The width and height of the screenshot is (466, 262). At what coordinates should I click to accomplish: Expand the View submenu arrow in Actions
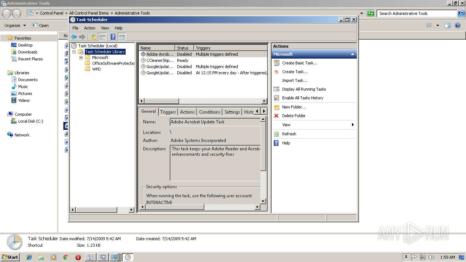tap(352, 125)
